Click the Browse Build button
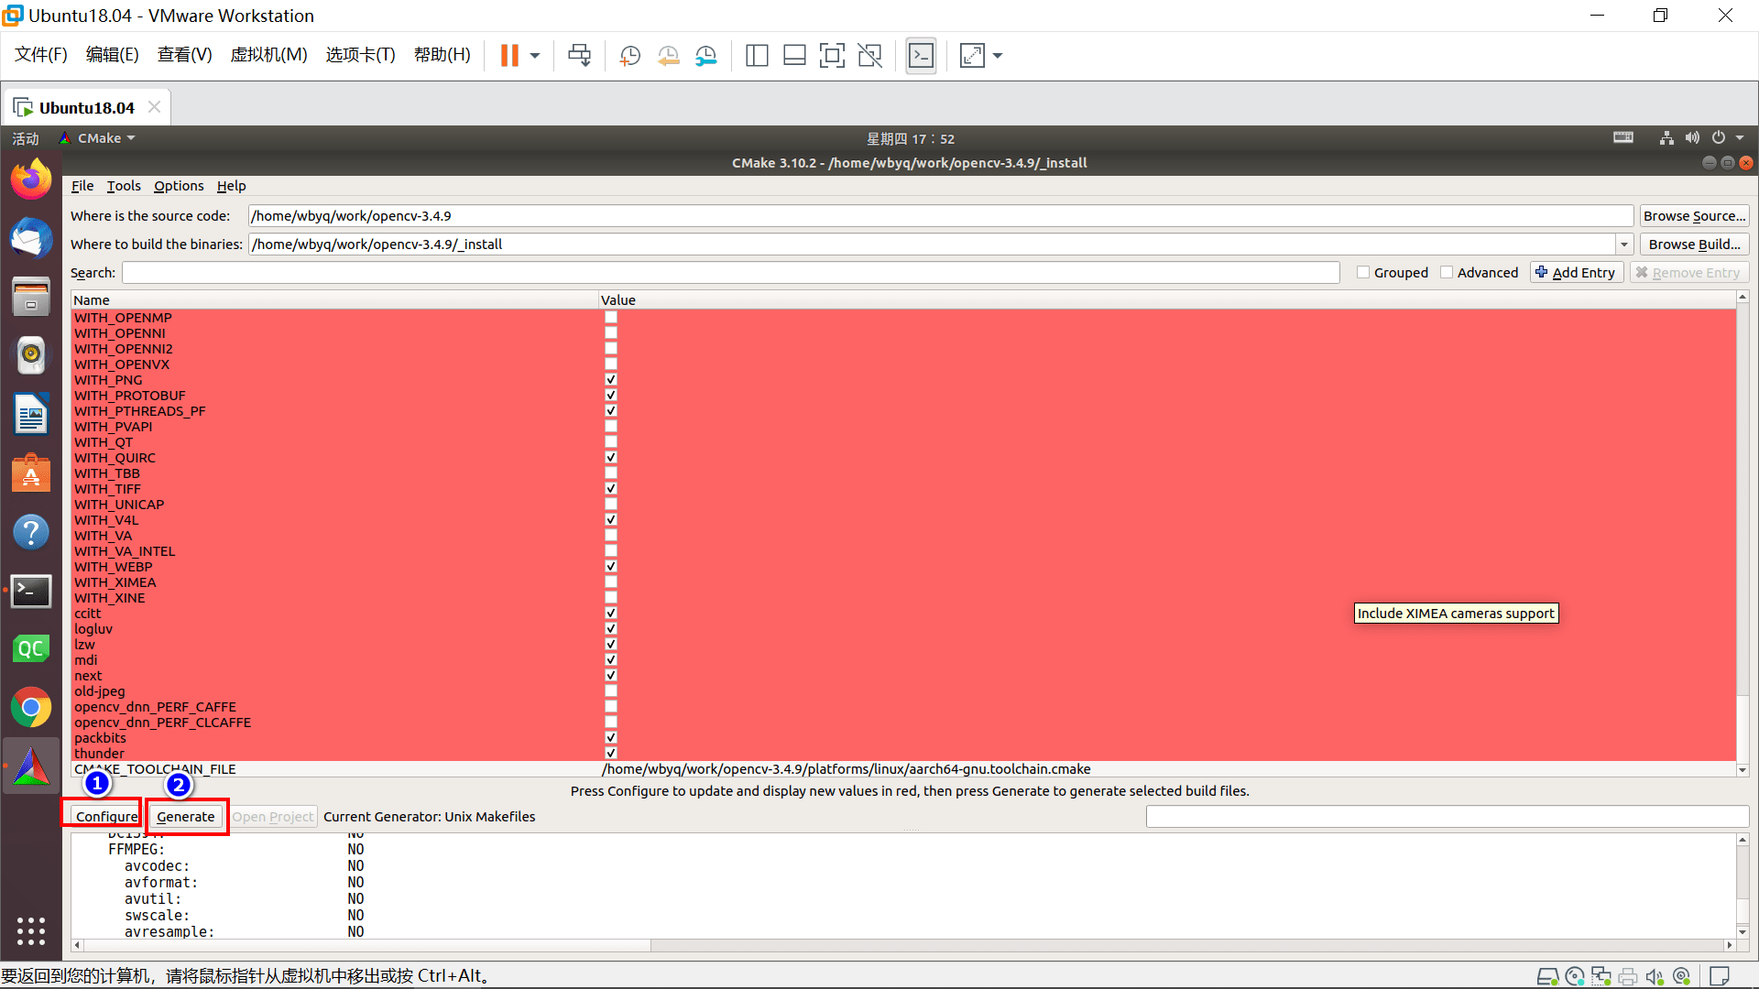 pyautogui.click(x=1691, y=244)
